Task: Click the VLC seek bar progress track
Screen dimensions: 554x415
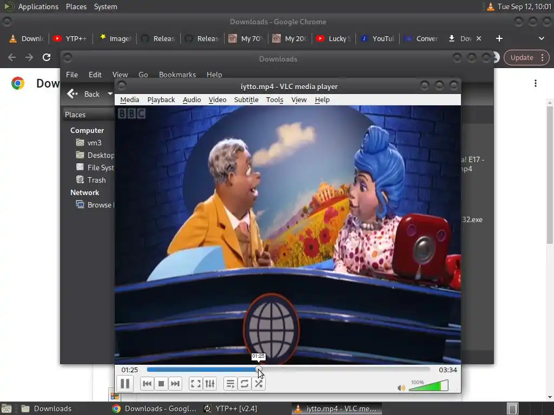Action: point(288,370)
